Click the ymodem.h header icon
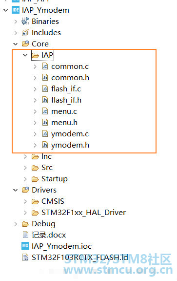Screen dimensions: 177x281 coord(45,145)
